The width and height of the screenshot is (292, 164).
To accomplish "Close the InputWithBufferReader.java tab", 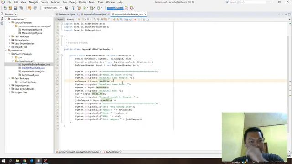I will click(145, 14).
